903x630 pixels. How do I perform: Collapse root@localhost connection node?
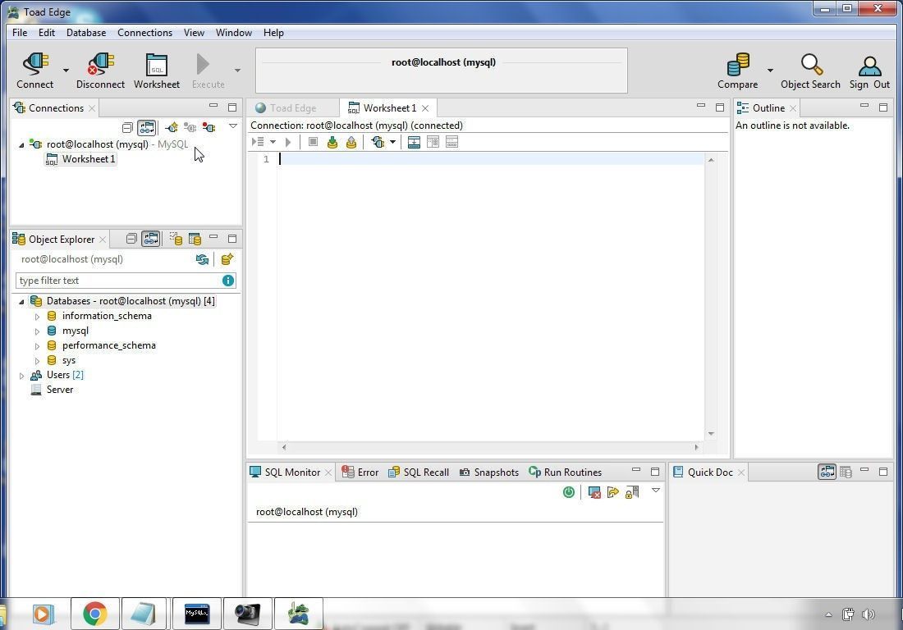21,145
